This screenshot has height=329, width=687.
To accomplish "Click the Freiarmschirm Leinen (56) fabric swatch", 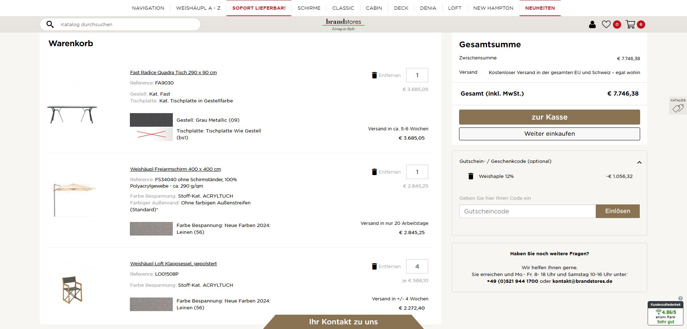I will (151, 229).
